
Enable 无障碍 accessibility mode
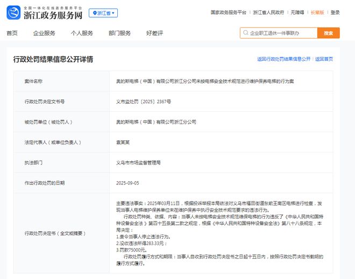[x=297, y=12]
